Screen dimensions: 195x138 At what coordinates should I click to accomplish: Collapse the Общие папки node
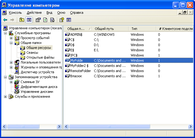[11, 43]
